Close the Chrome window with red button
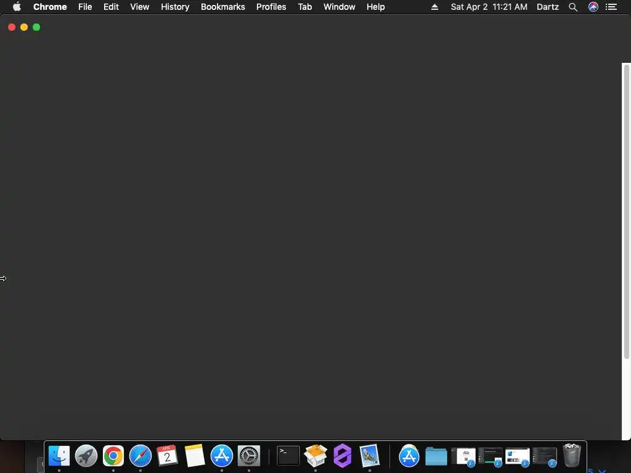Viewport: 631px width, 473px height. (12, 27)
